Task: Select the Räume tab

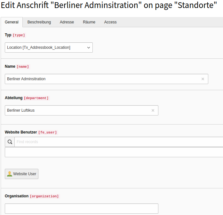Action: (x=89, y=22)
